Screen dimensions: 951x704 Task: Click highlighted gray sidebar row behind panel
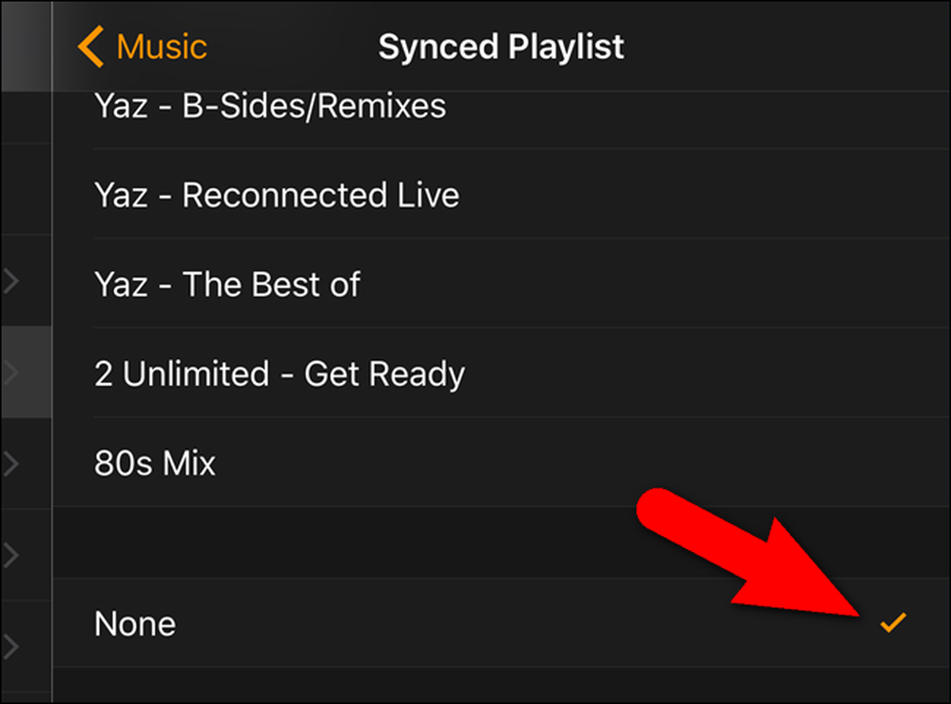26,372
